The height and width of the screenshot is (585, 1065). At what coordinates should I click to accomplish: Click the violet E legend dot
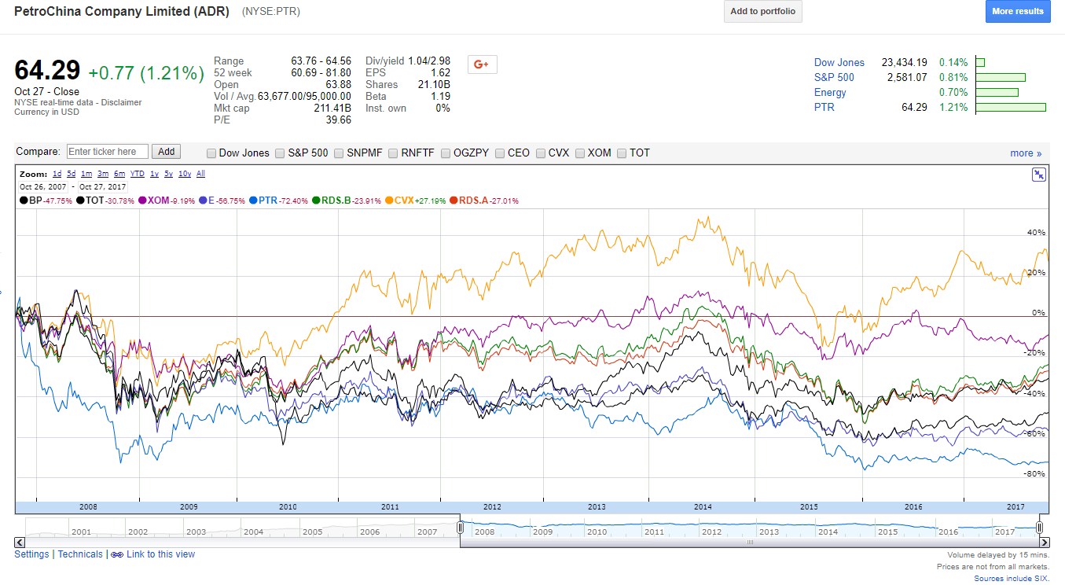203,201
